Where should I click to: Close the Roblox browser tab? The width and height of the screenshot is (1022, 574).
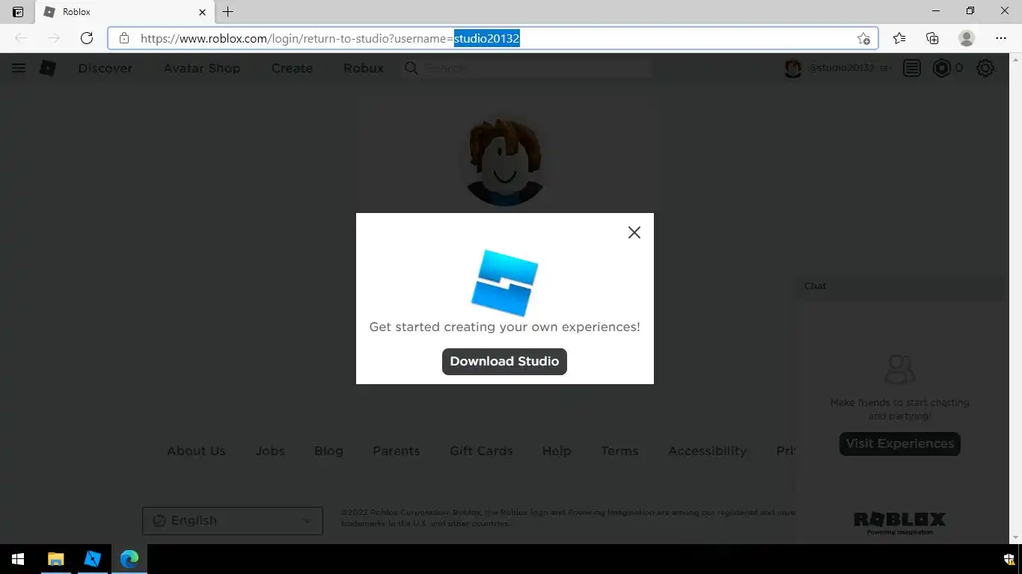coord(202,12)
